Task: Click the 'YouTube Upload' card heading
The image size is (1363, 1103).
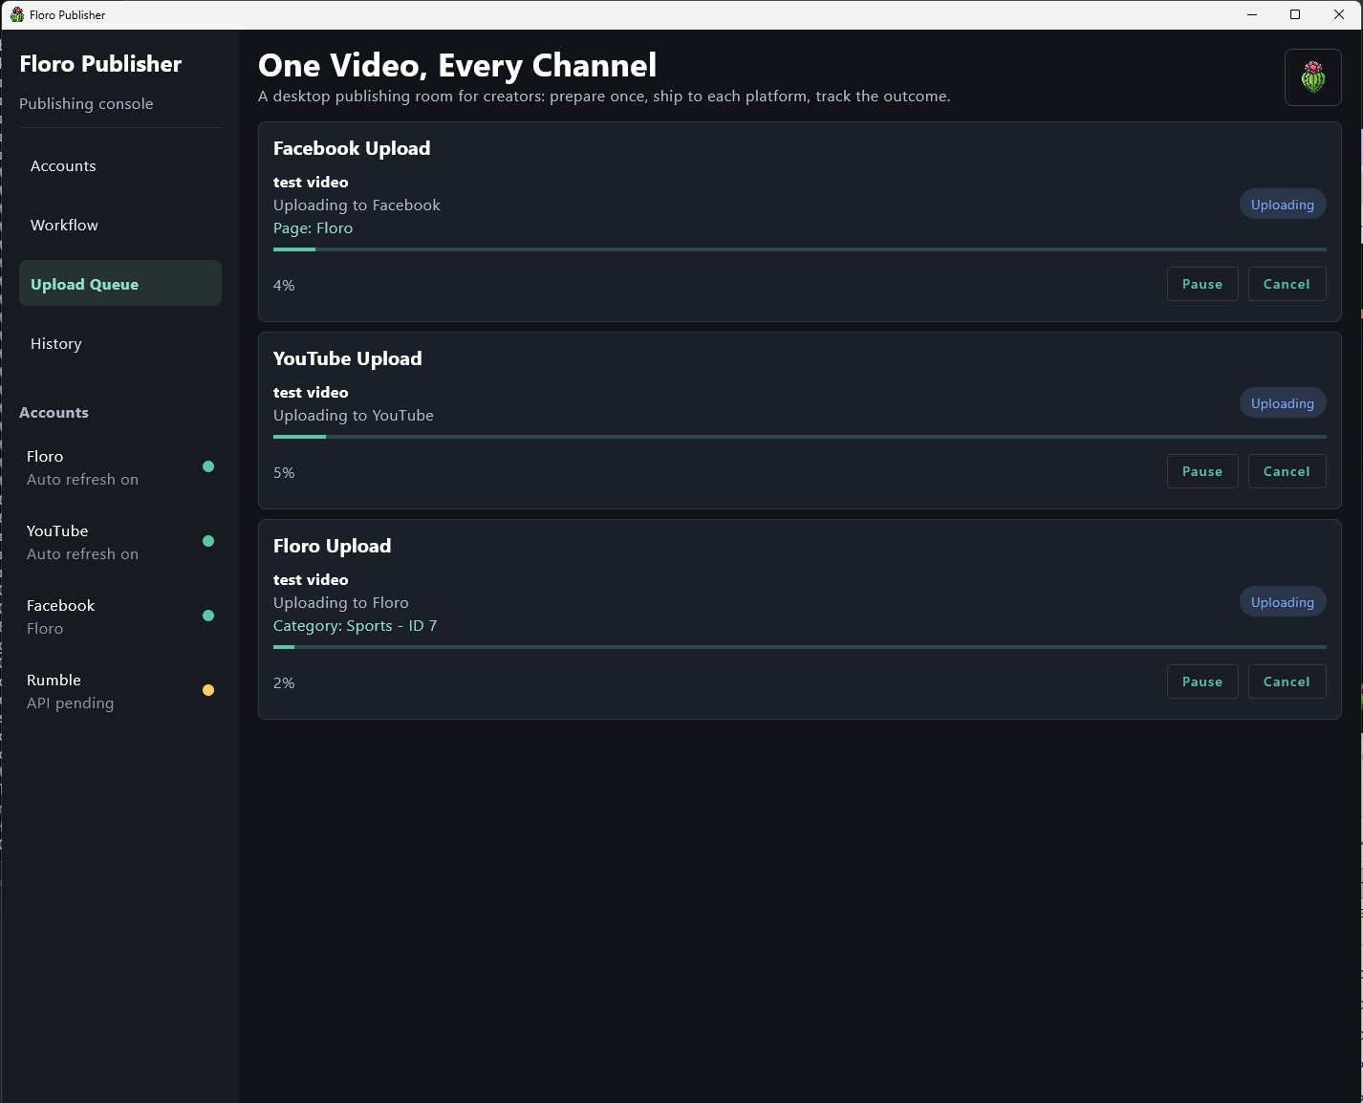Action: click(348, 358)
